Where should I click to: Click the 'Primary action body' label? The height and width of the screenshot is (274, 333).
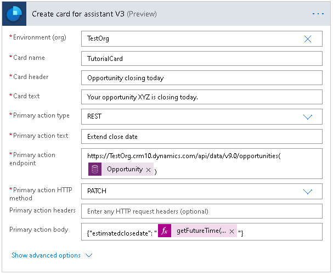click(x=39, y=230)
